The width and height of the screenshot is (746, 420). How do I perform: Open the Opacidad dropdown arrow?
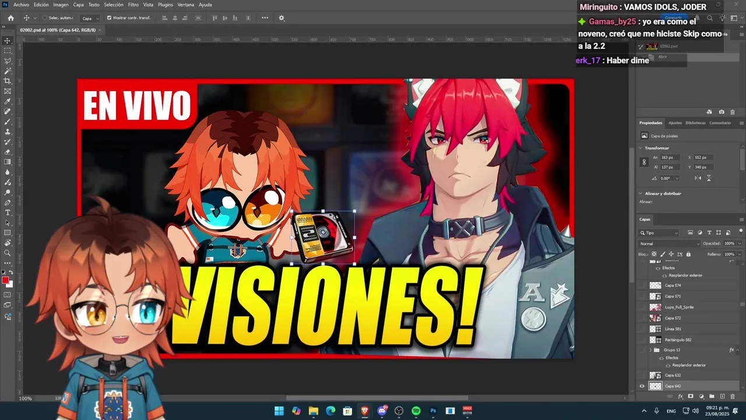[x=740, y=244]
